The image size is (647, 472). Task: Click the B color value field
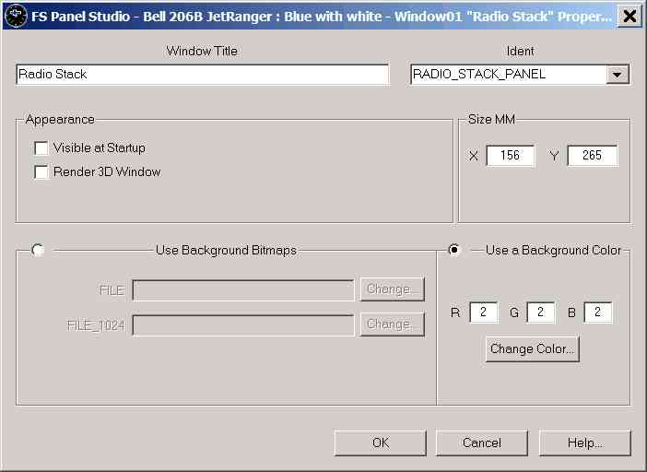598,312
